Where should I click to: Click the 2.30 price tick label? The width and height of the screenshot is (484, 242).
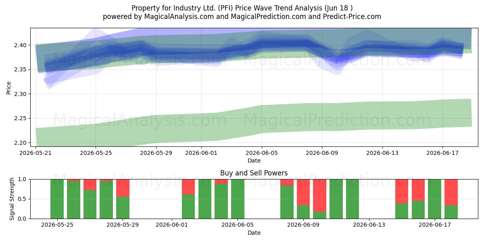point(21,94)
